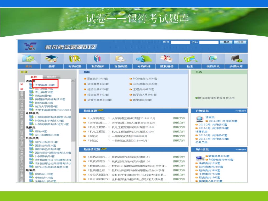The height and width of the screenshot is (201, 268).
Task: Click the icon beside 外贸跟单员4套
Action: tap(31, 156)
